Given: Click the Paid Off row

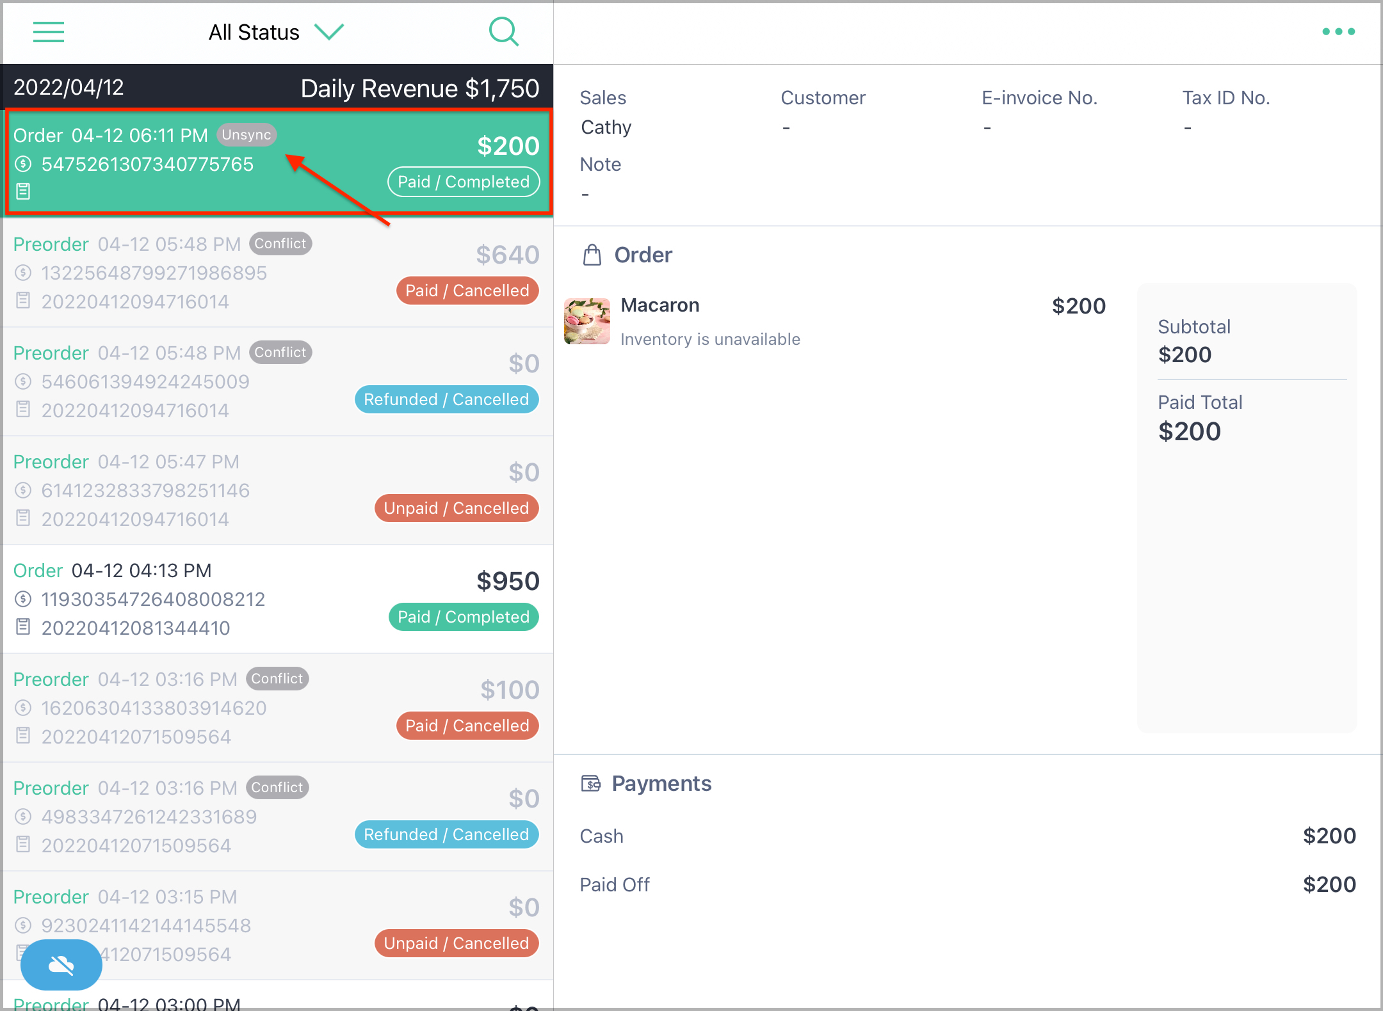Looking at the screenshot, I should [x=967, y=884].
